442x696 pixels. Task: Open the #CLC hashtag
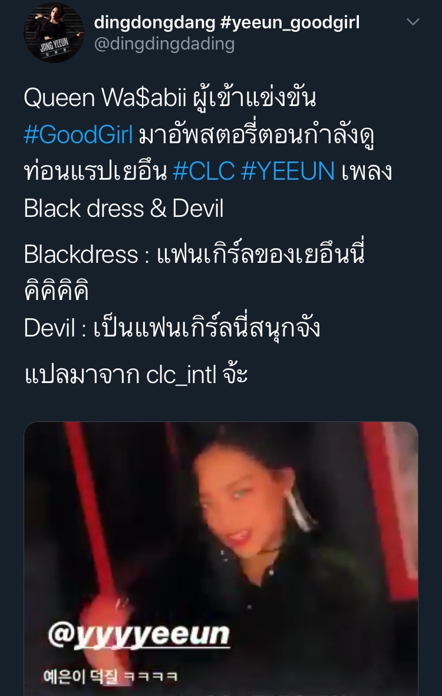click(204, 171)
